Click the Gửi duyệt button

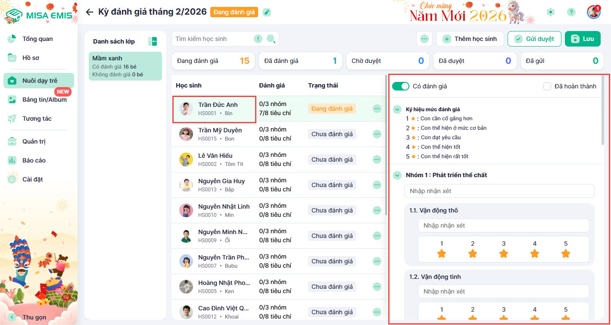pyautogui.click(x=534, y=39)
